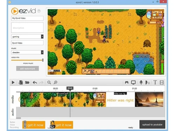The image size is (175, 131).
Task: Select the first green forest clip in timeline
Action: [30, 100]
